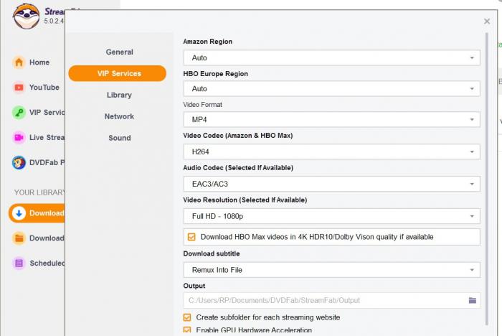Toggle Create subfolder for each streaming website

tap(188, 317)
